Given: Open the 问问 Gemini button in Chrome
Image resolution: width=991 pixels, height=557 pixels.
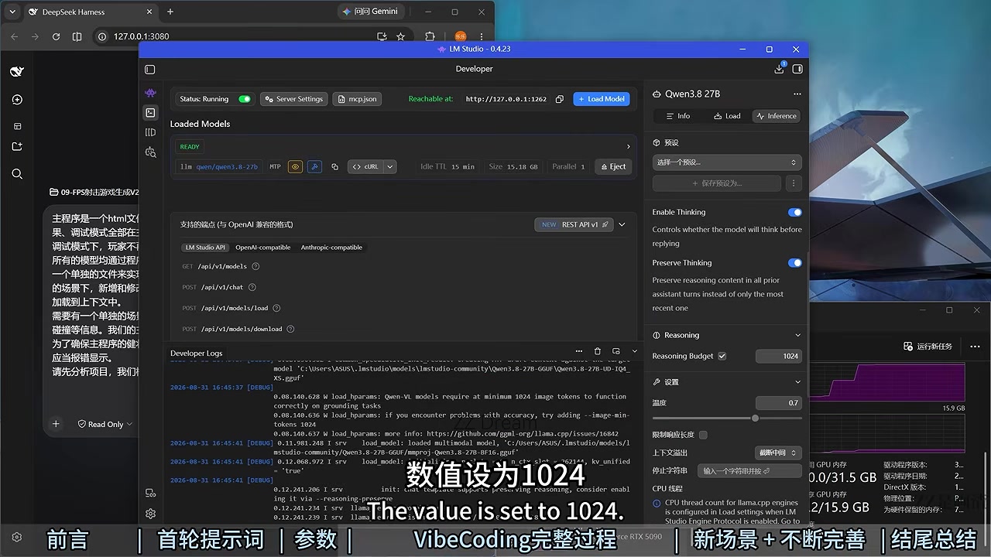Looking at the screenshot, I should click(370, 12).
